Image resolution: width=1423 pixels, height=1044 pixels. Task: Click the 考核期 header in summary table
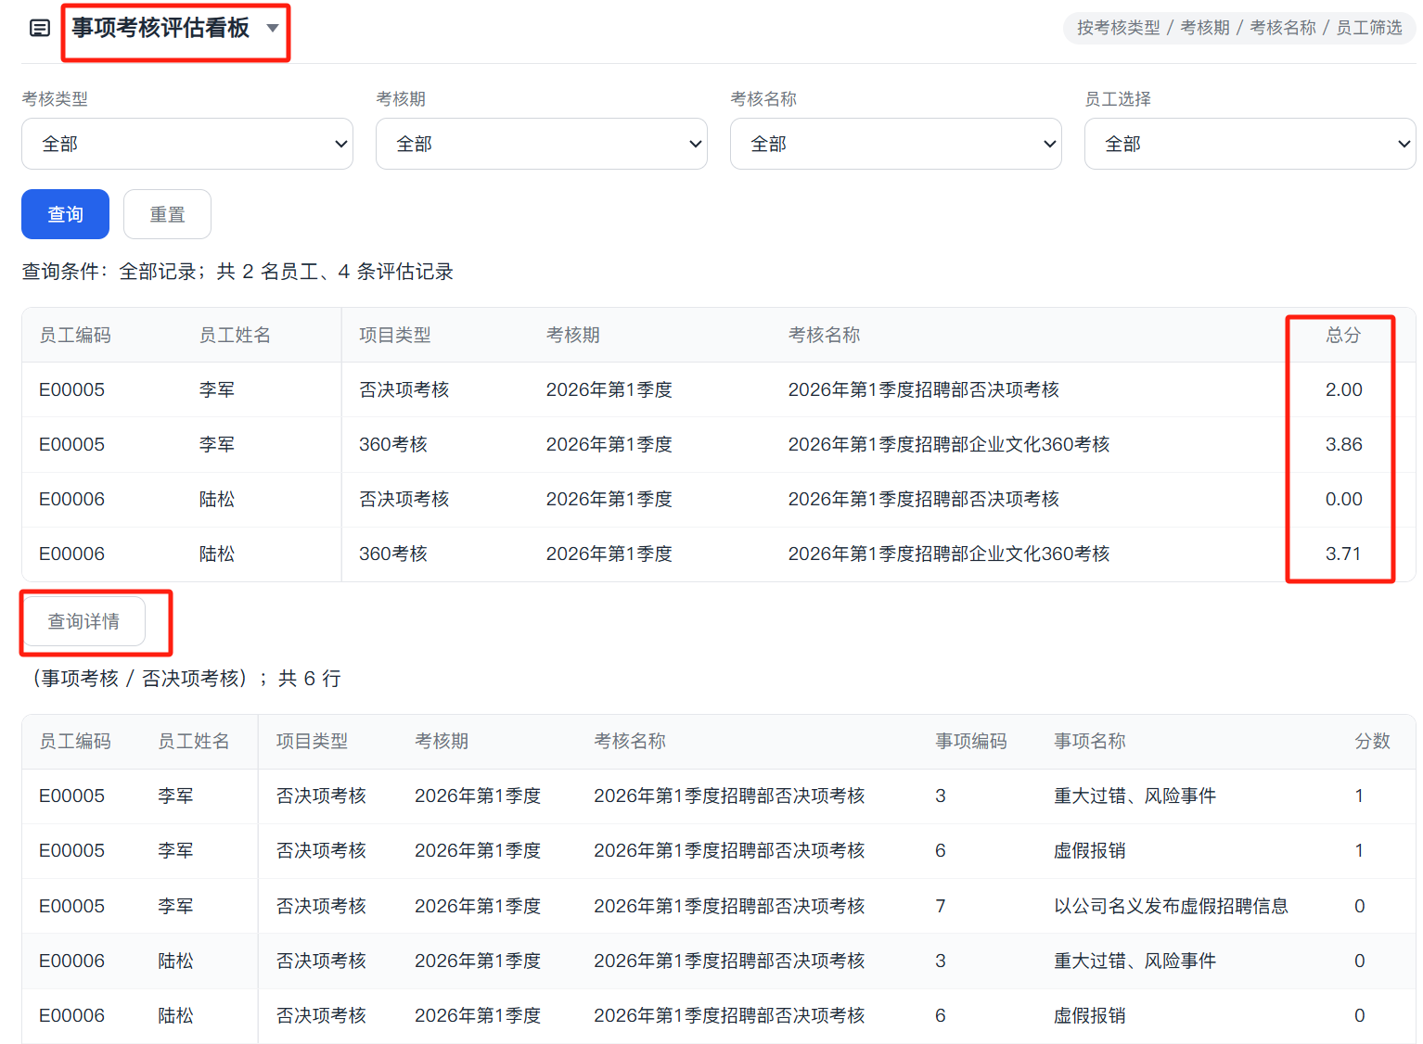(573, 335)
